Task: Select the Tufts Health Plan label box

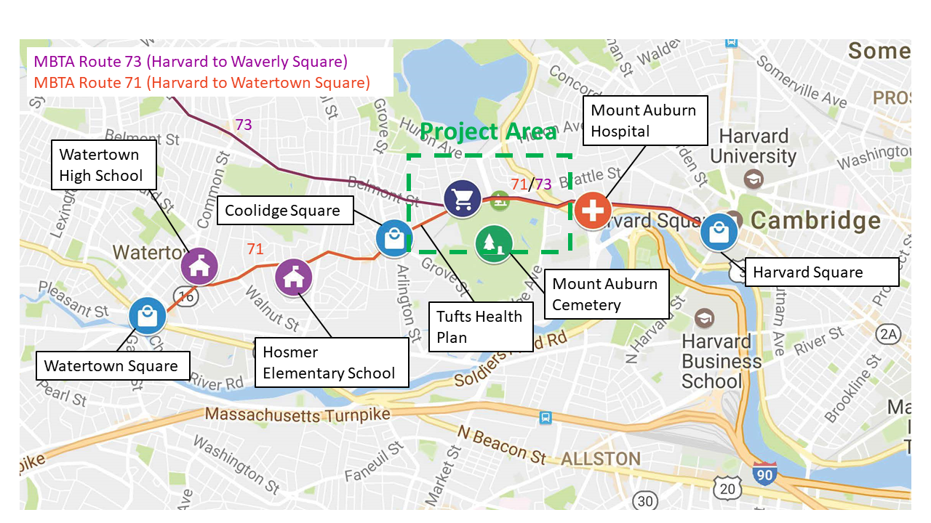Action: pyautogui.click(x=481, y=327)
